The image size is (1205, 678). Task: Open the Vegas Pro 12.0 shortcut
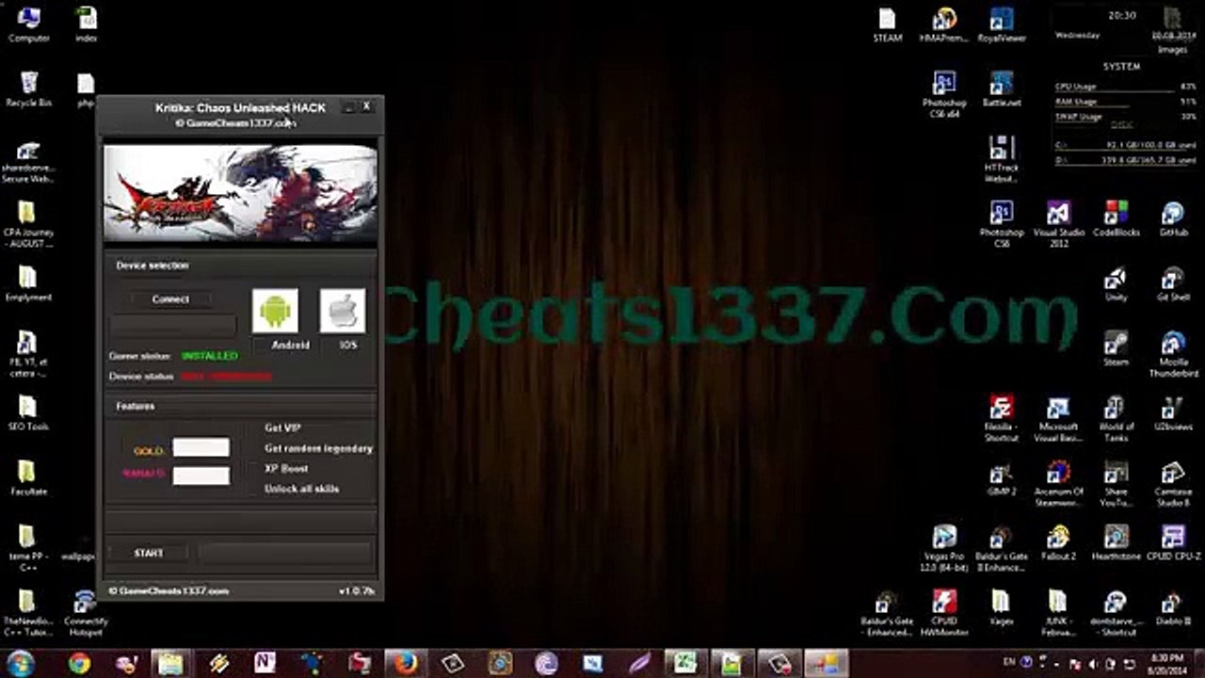(x=944, y=547)
